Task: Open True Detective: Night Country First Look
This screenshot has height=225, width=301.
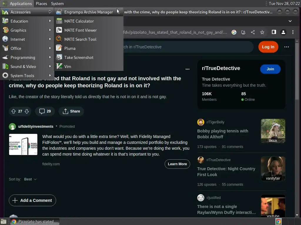Action: 226,172
